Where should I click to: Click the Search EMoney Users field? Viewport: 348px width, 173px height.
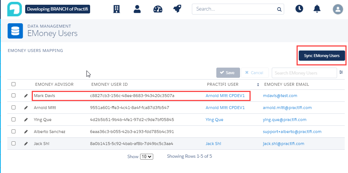pos(304,73)
